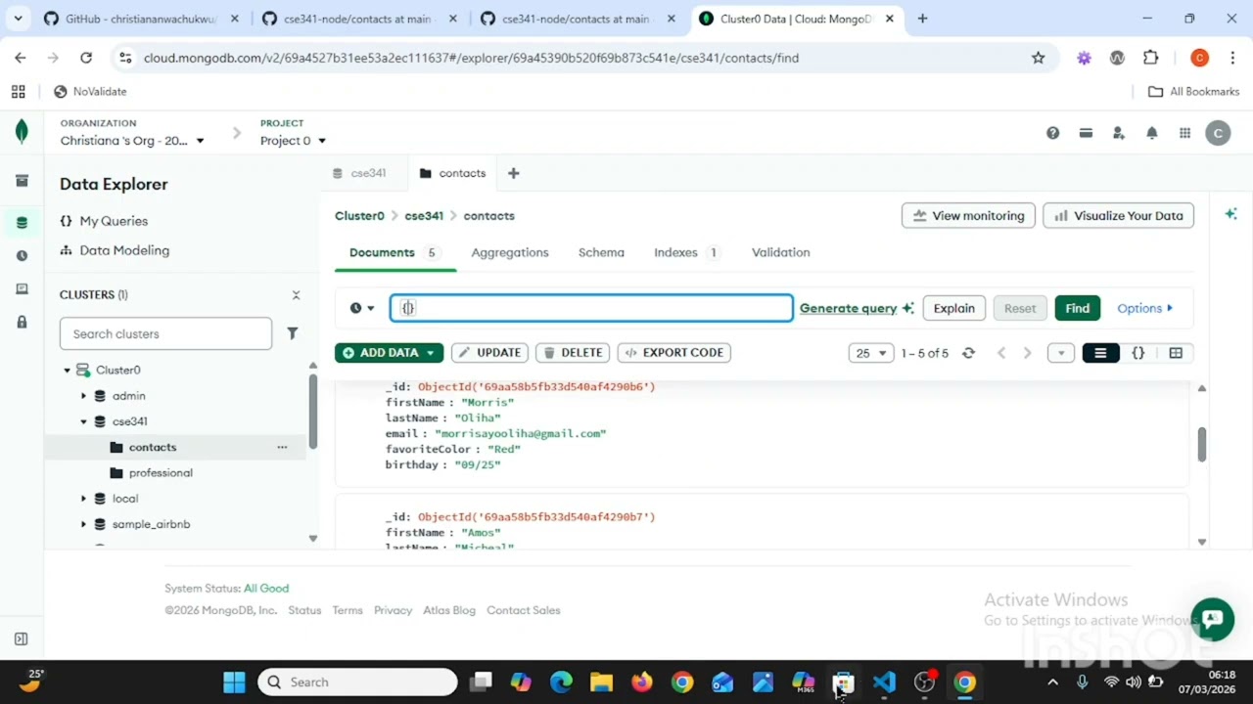
Task: Switch to table view of documents
Action: pyautogui.click(x=1176, y=353)
